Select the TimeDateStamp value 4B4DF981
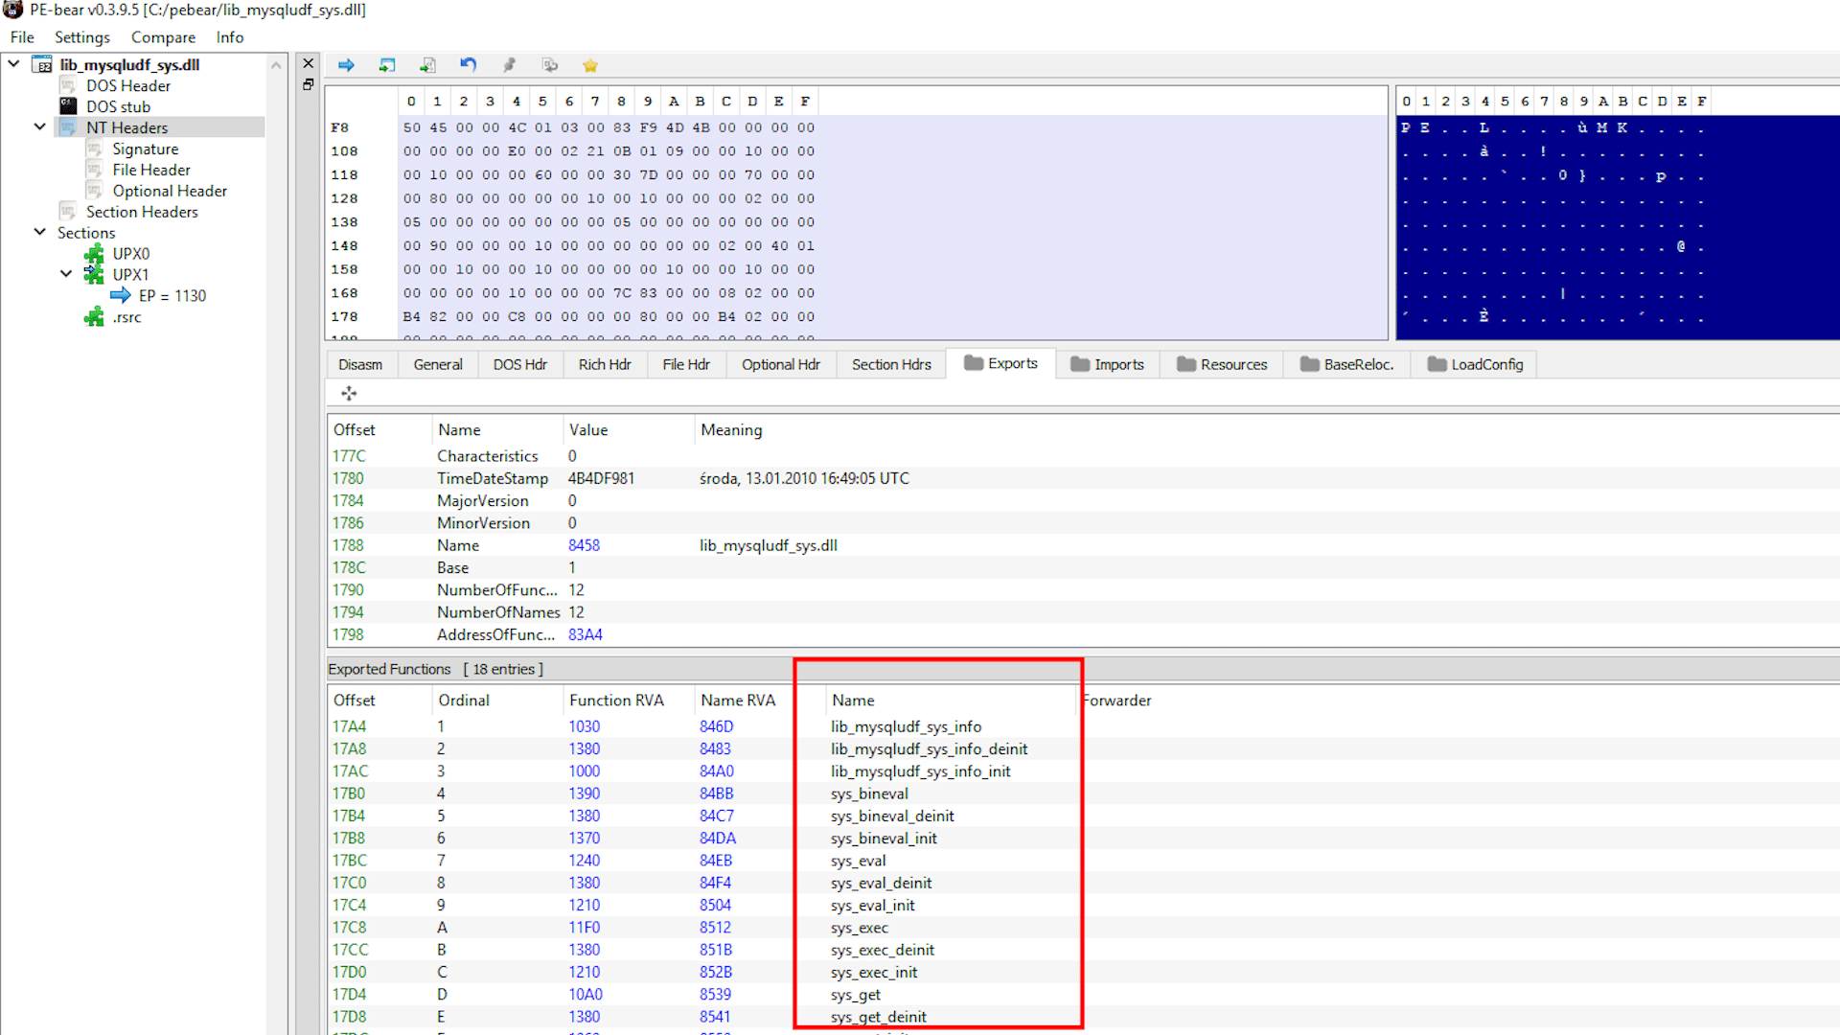Image resolution: width=1840 pixels, height=1035 pixels. point(601,478)
